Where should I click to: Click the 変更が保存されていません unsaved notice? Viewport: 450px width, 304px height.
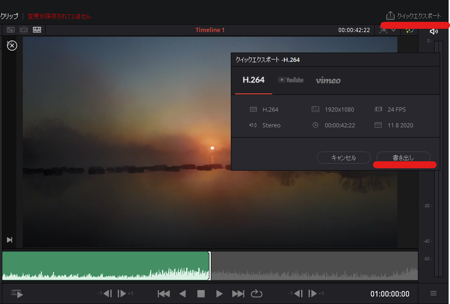(x=60, y=16)
